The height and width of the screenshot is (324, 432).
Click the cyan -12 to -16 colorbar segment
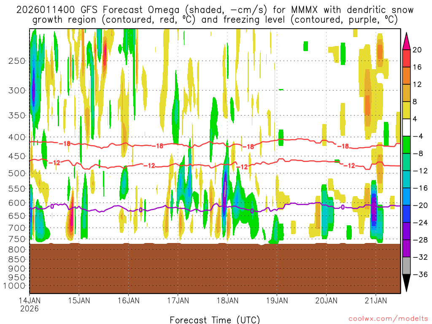point(406,179)
